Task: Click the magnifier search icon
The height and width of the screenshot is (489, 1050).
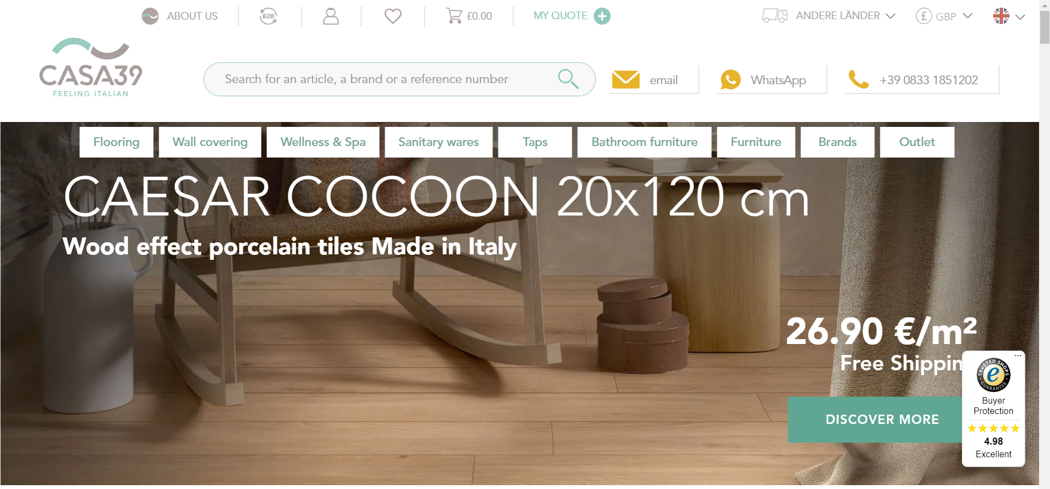Action: [x=568, y=79]
